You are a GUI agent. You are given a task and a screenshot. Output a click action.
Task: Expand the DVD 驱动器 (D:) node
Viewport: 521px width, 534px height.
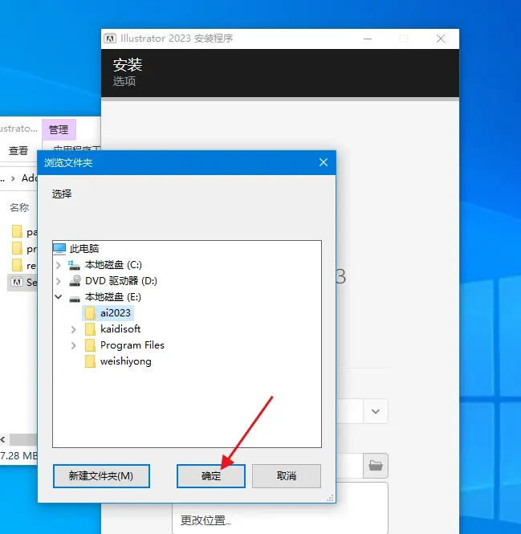pyautogui.click(x=59, y=281)
